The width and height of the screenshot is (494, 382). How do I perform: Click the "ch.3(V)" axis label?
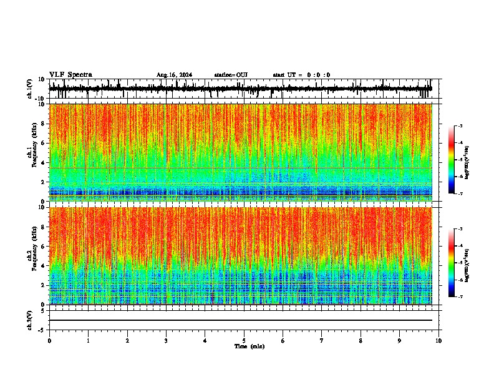pyautogui.click(x=30, y=320)
